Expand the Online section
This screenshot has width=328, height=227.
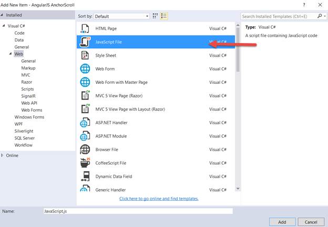[2, 155]
